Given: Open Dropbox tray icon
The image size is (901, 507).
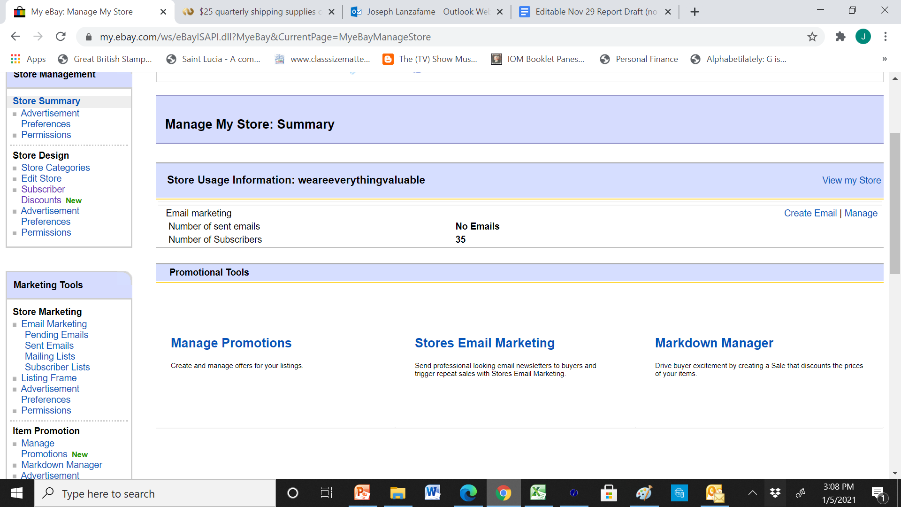Looking at the screenshot, I should 775,493.
